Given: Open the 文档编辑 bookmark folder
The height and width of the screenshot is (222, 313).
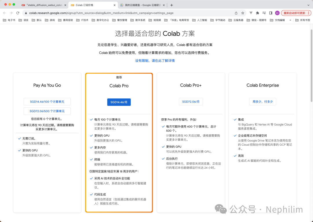Looking at the screenshot, I should 277,20.
